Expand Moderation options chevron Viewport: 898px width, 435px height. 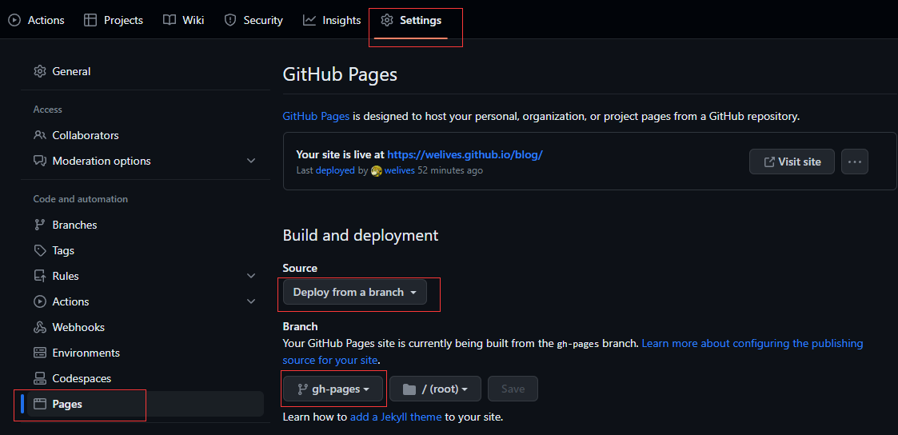click(251, 161)
